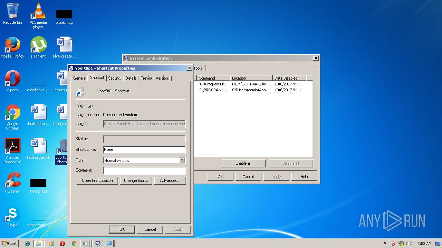The width and height of the screenshot is (442, 248).
Task: Click the Change Icon button
Action: tap(136, 180)
